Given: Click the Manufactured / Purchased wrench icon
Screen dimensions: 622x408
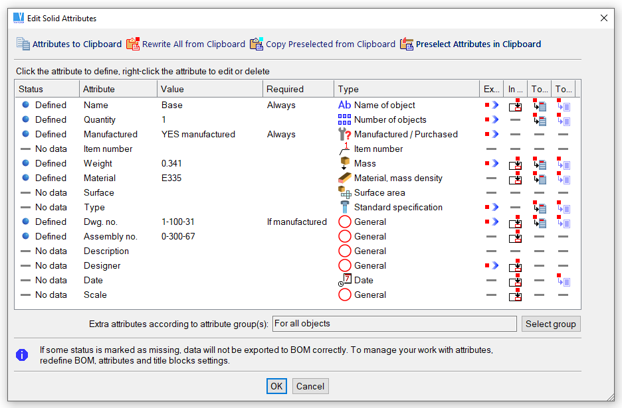Looking at the screenshot, I should point(344,134).
